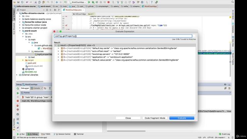Viewport: 247px width, 139px height.
Task: Click the word-count breadcrumb in the navigation bar
Action: [44, 6]
